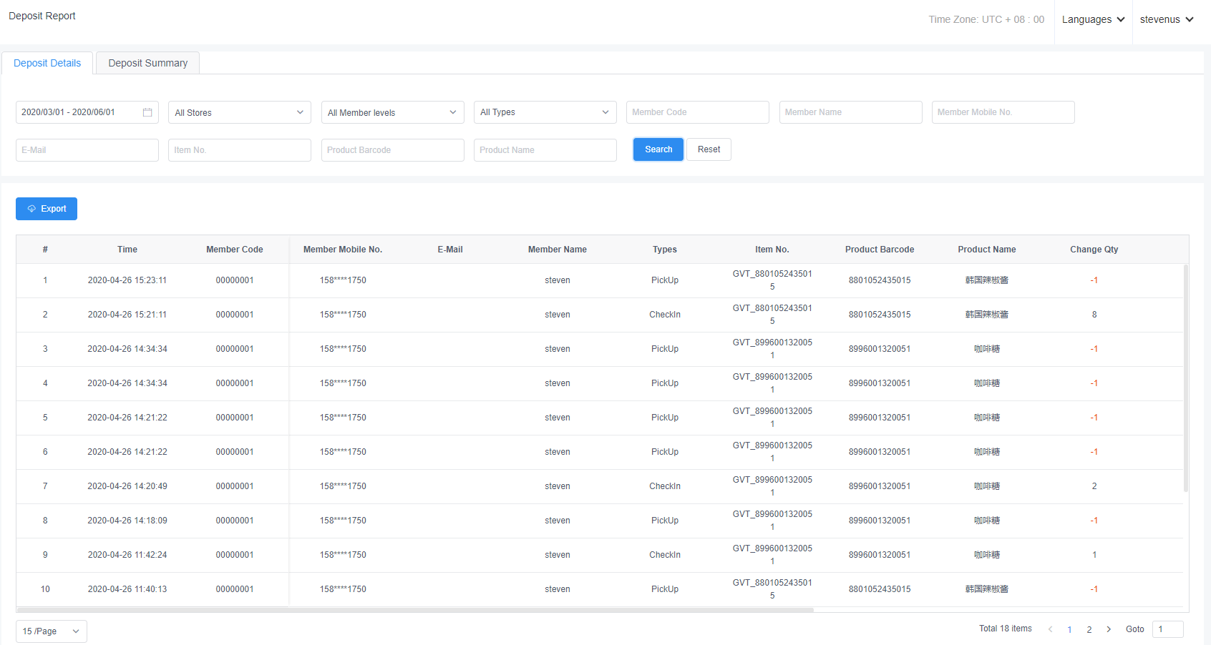Open the All Types filter dropdown
Image resolution: width=1211 pixels, height=645 pixels.
pyautogui.click(x=545, y=112)
